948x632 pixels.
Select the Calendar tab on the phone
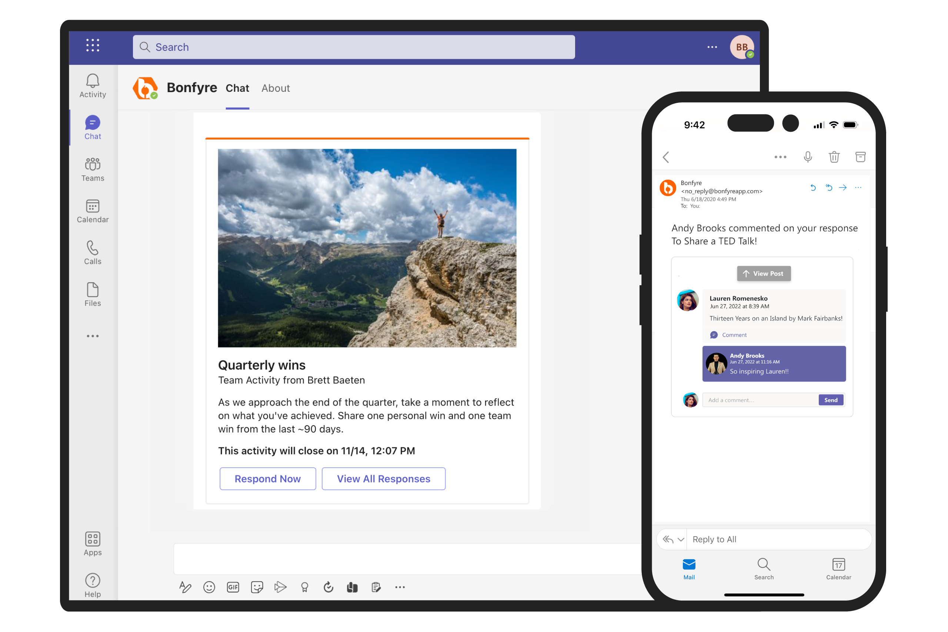[x=838, y=569]
